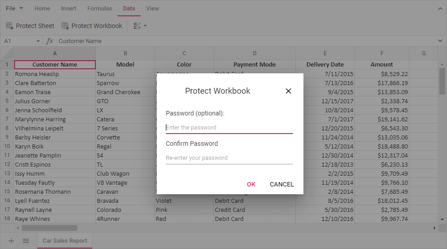Open the list all sheets menu
Image resolution: width=447 pixels, height=249 pixels.
[26, 241]
